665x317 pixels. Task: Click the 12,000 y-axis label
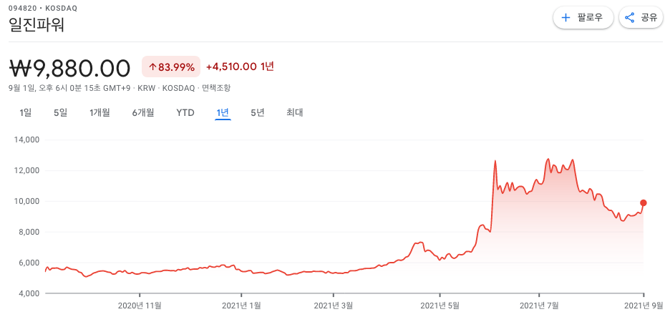pos(26,171)
